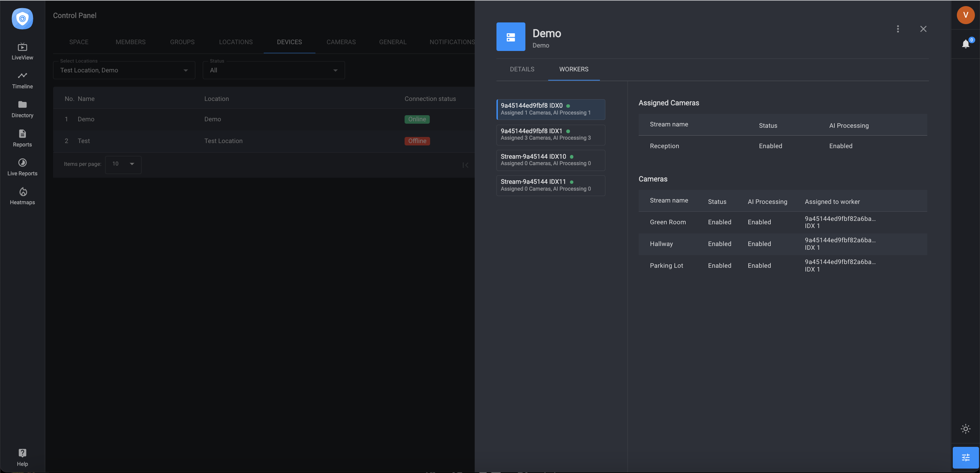Click the Test row in devices table

264,141
